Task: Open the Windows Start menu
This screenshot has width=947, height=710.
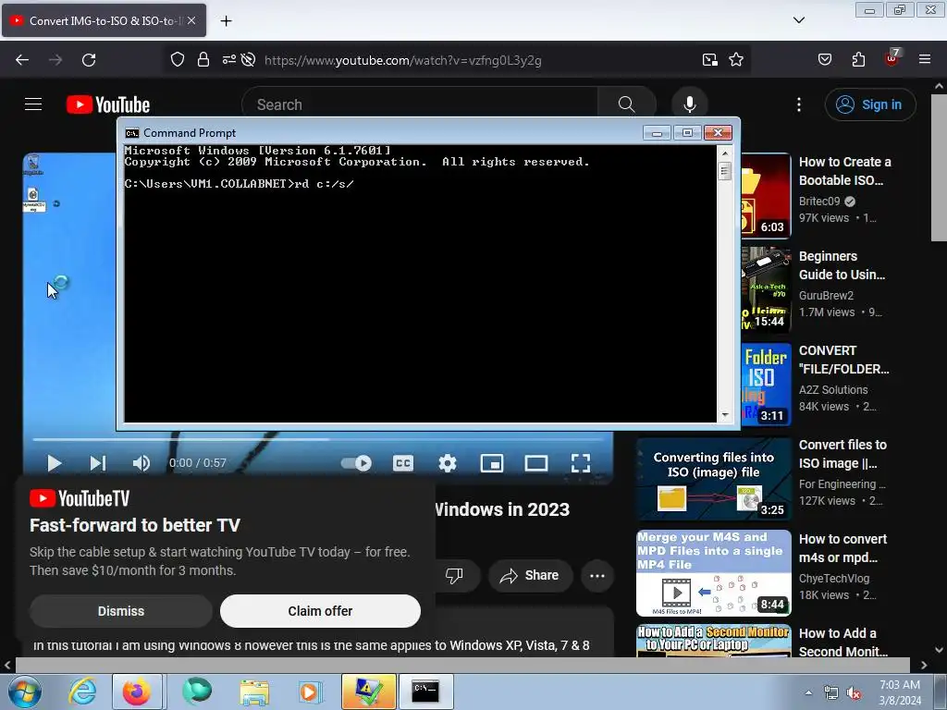Action: (x=24, y=692)
